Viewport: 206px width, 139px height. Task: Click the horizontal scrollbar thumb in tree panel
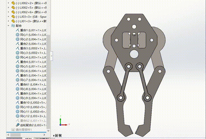point(15,135)
